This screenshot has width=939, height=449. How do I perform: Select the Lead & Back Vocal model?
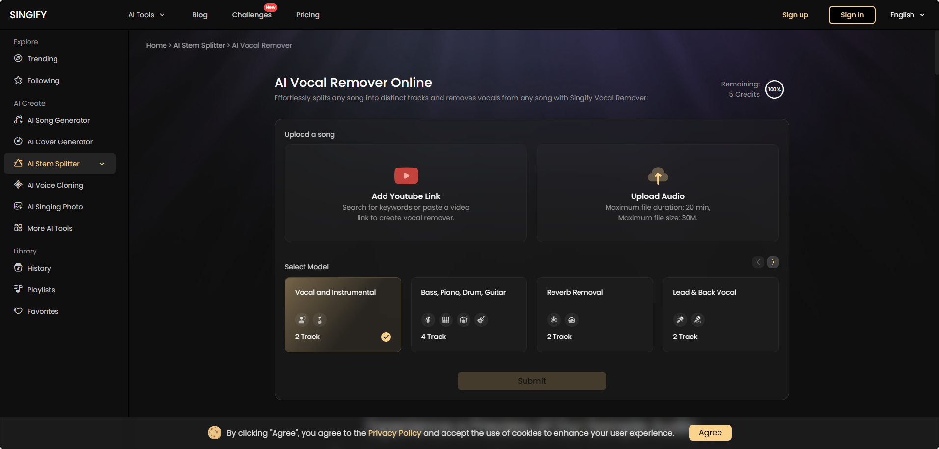pyautogui.click(x=720, y=314)
